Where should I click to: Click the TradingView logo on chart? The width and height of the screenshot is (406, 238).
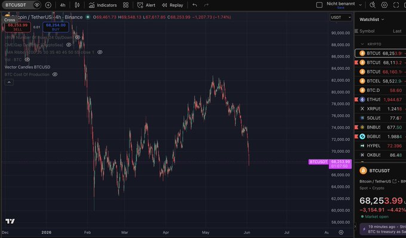(10, 221)
